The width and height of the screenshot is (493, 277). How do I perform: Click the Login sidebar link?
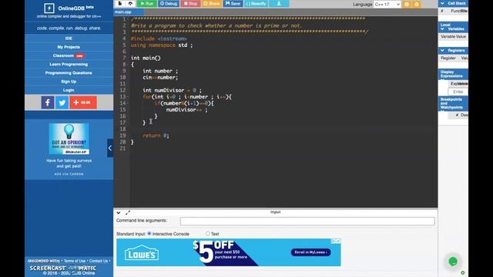[69, 90]
